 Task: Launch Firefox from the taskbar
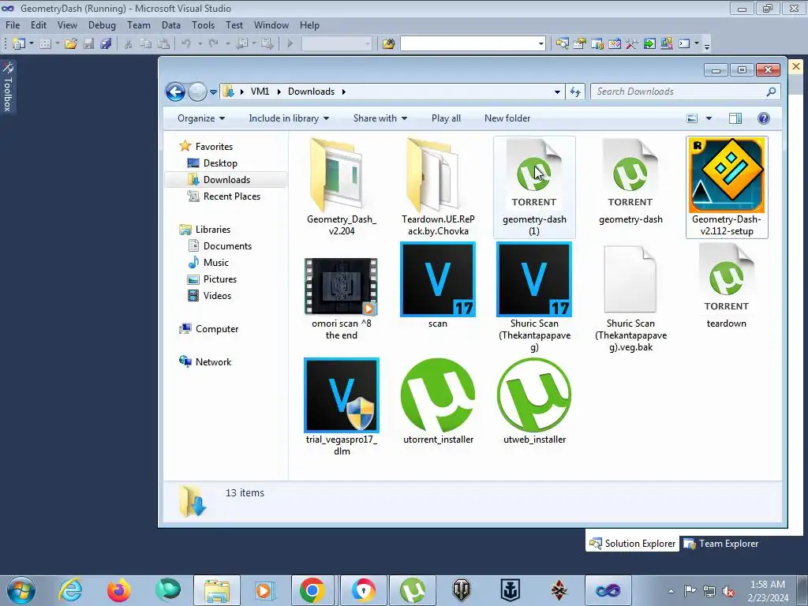point(119,590)
